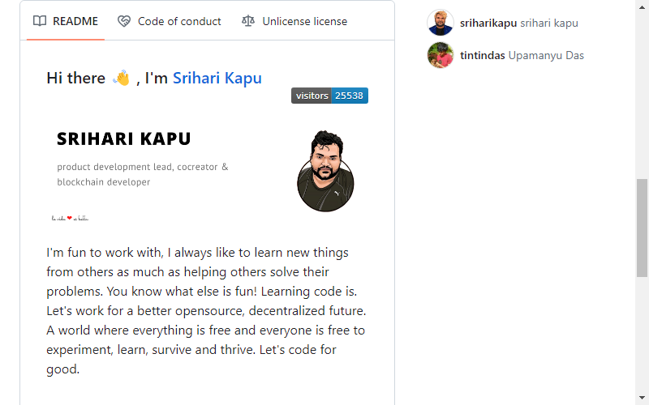Screen dimensions: 649x405
Task: Open the sriharikapu contributor profile link
Action: click(488, 23)
